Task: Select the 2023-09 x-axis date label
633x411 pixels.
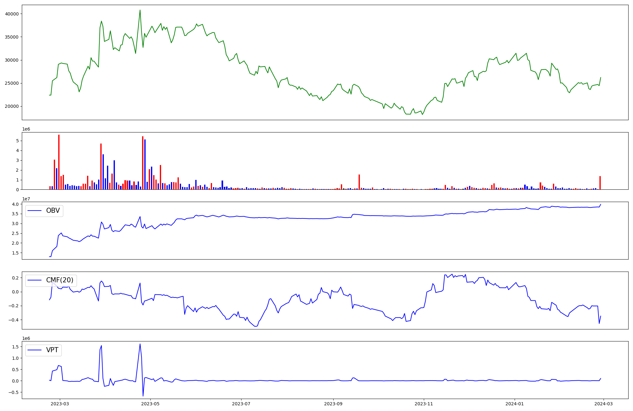Action: 333,404
